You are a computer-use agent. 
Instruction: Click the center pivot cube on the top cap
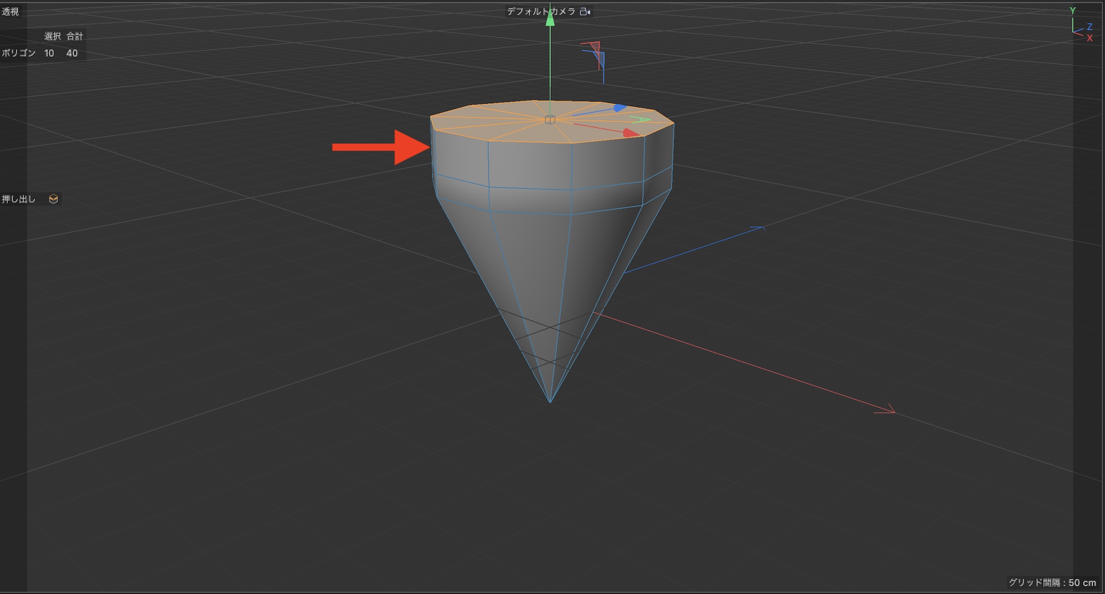point(550,119)
